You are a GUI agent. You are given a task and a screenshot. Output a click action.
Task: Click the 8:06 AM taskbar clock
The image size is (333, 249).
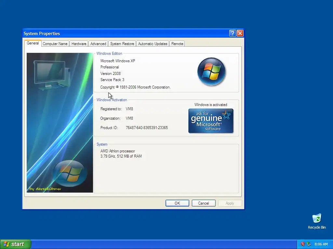pyautogui.click(x=321, y=244)
